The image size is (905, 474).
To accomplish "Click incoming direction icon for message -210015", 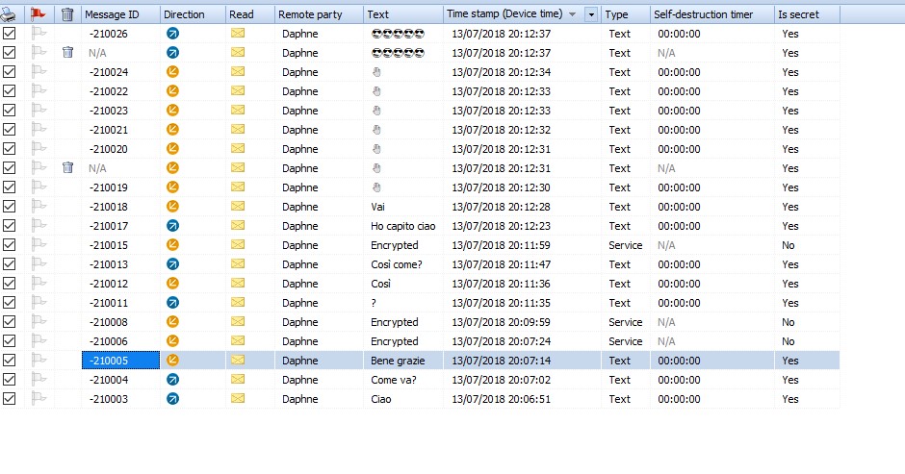I will click(x=172, y=245).
